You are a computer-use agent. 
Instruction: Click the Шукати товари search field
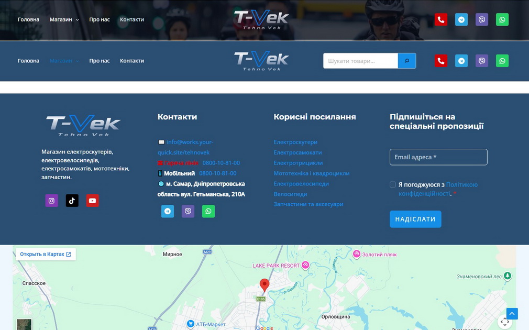(361, 61)
